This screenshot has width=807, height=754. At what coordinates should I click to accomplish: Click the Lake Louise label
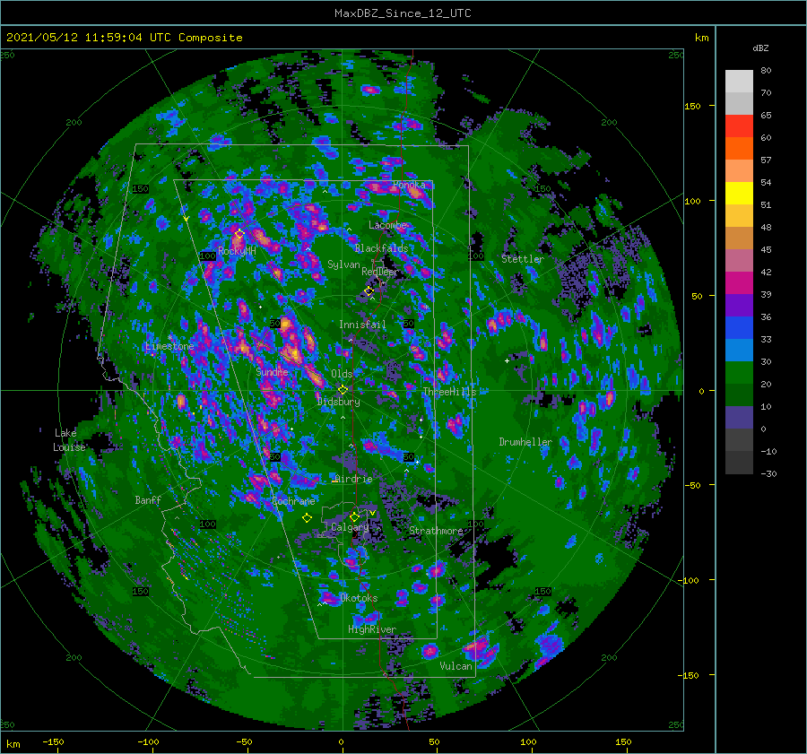point(69,440)
